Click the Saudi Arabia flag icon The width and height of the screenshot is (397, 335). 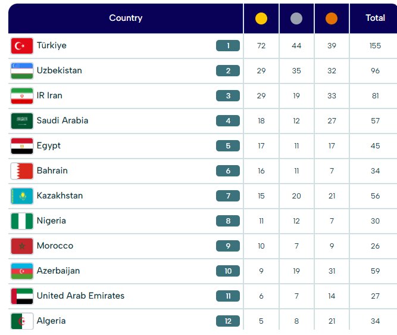(22, 121)
